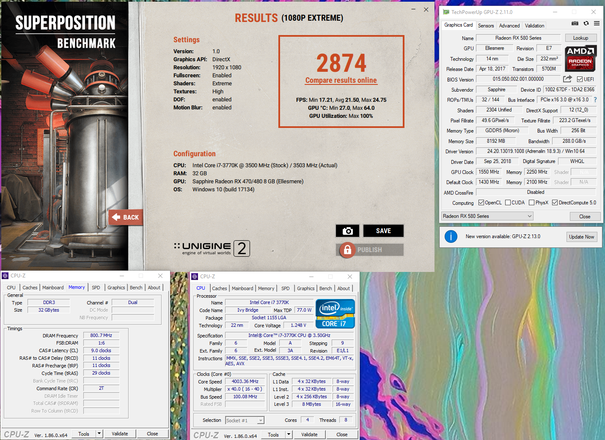605x440 pixels.
Task: Click the CPU-Z Specification field
Action: point(289,335)
